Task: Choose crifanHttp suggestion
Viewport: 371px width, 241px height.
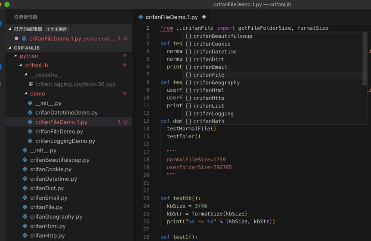Action: [272, 98]
